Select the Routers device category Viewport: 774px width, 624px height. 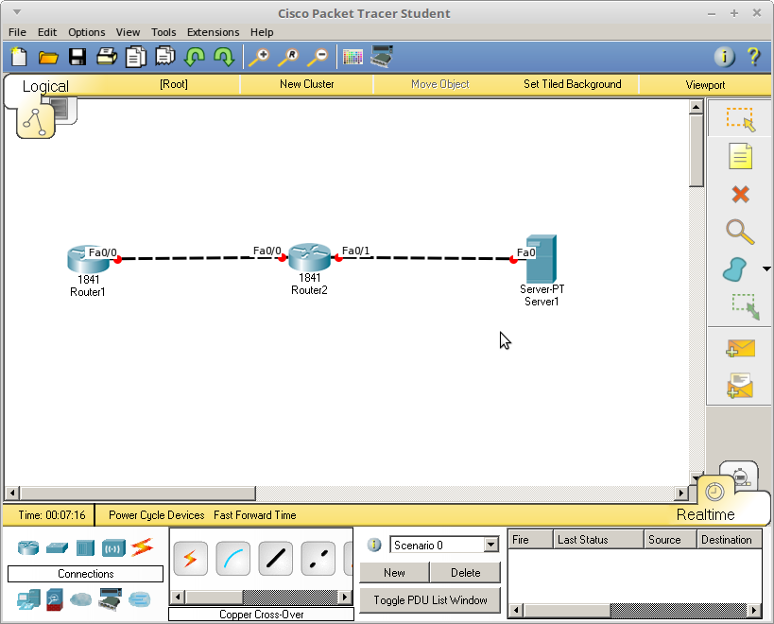(28, 547)
